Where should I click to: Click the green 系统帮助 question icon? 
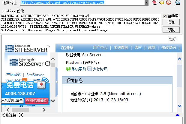pos(68,69)
